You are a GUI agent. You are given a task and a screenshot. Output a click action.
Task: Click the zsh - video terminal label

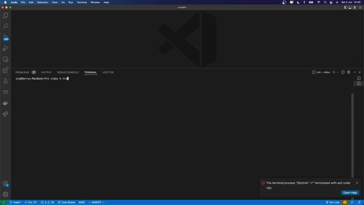tap(321, 72)
